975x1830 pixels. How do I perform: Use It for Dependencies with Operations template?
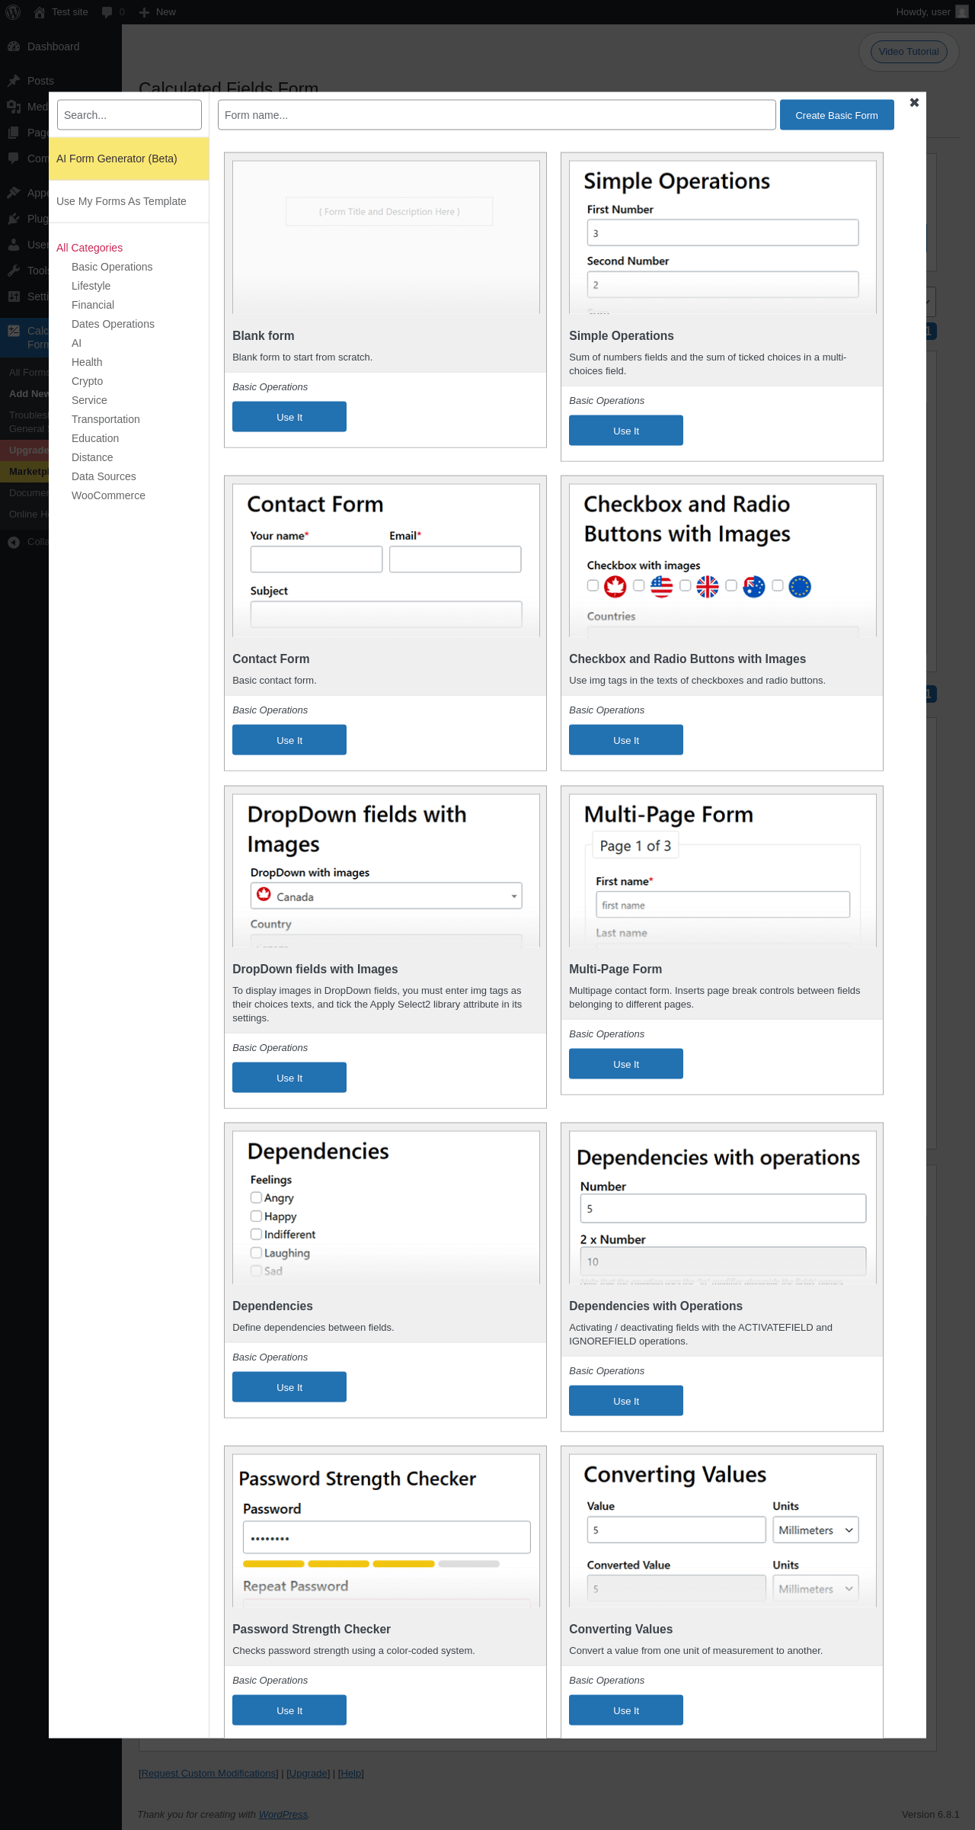click(x=626, y=1401)
